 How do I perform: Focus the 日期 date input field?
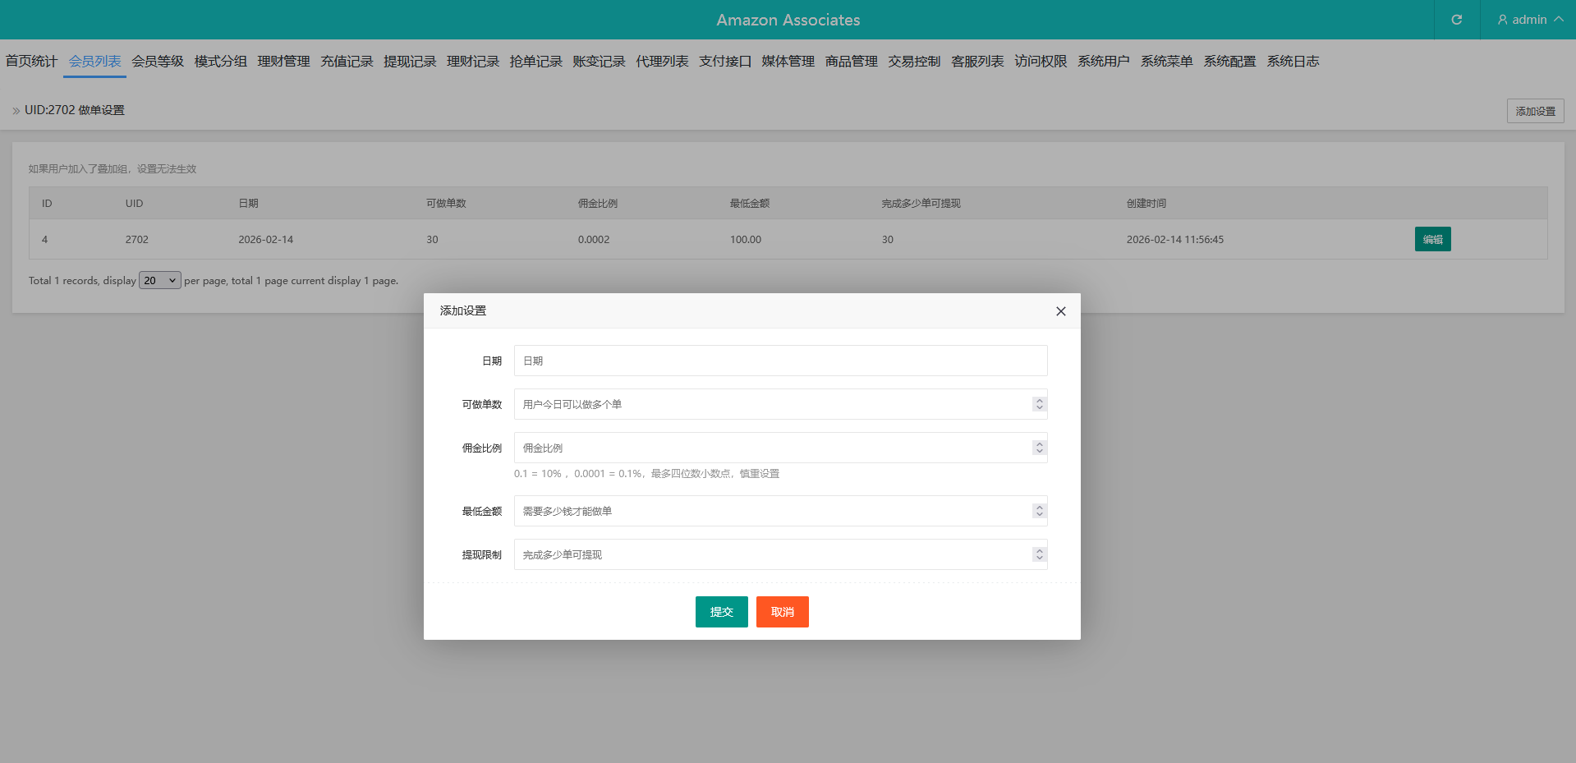(x=779, y=361)
